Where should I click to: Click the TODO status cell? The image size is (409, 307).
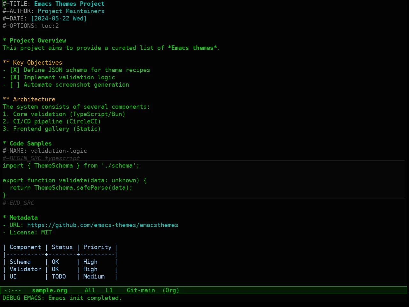click(59, 277)
